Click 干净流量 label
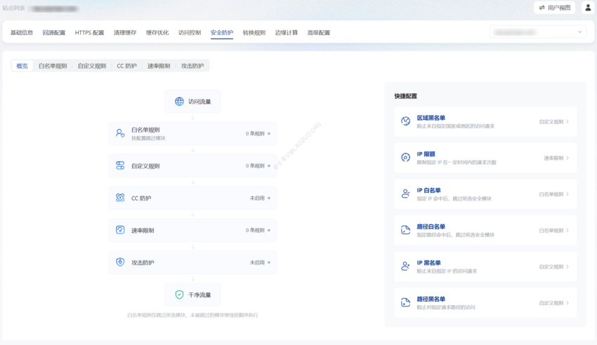The width and height of the screenshot is (597, 345). point(199,295)
